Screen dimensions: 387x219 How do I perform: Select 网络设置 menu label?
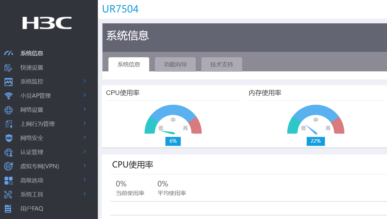click(x=32, y=110)
